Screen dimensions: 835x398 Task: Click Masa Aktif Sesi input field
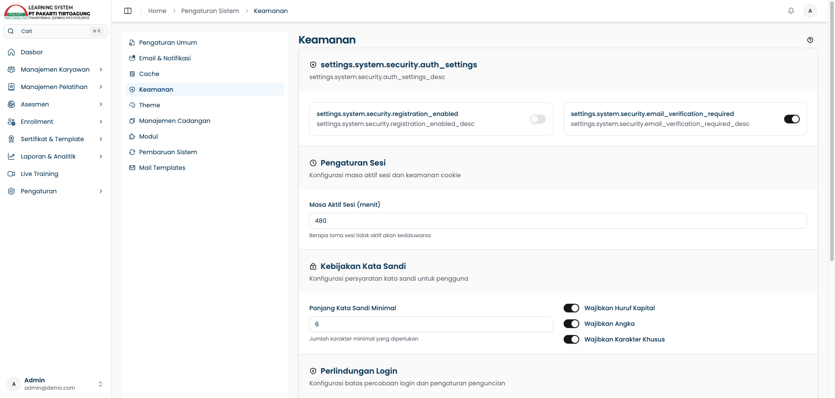click(558, 221)
